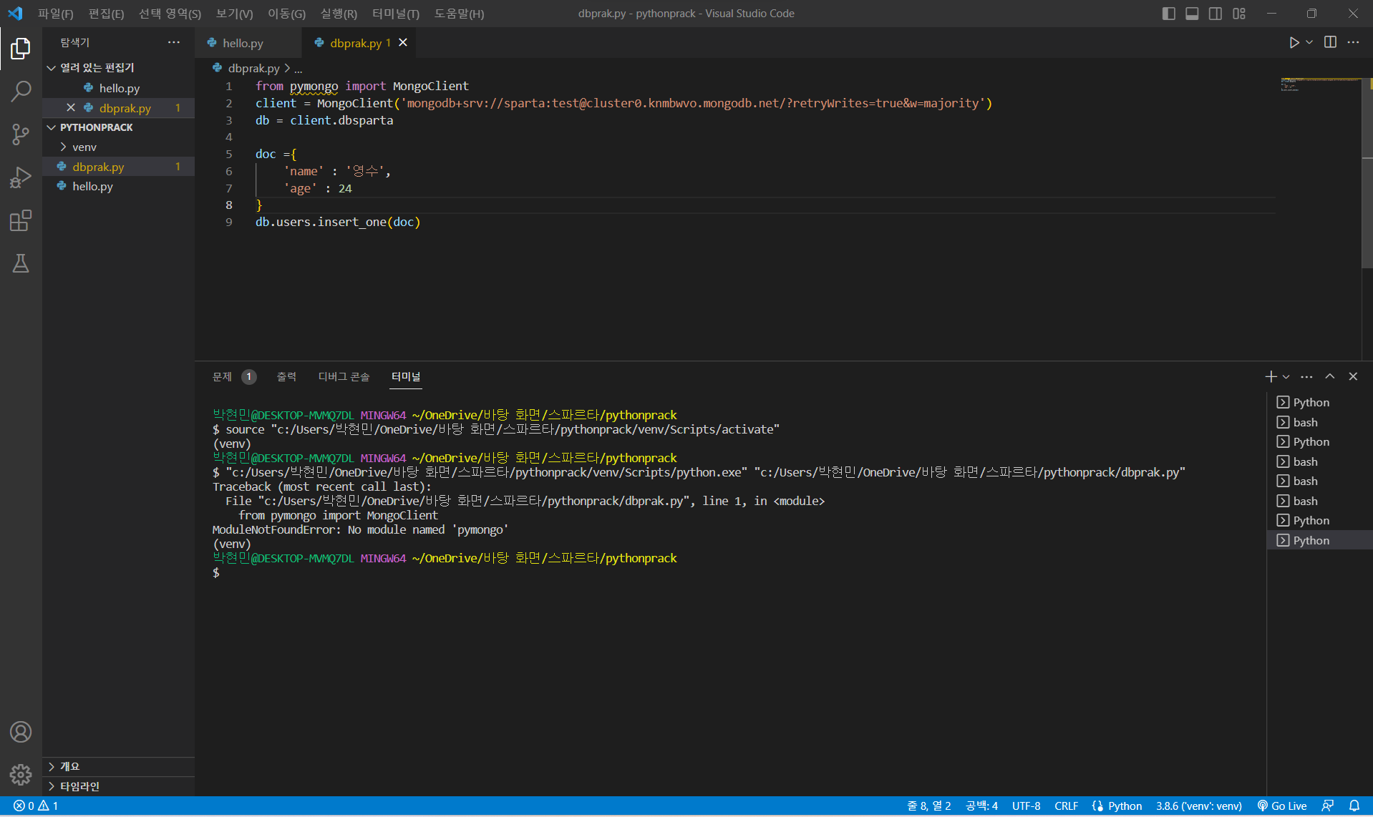Screen dimensions: 1373x817
Task: Select hello.py in open editors list
Action: 118,88
